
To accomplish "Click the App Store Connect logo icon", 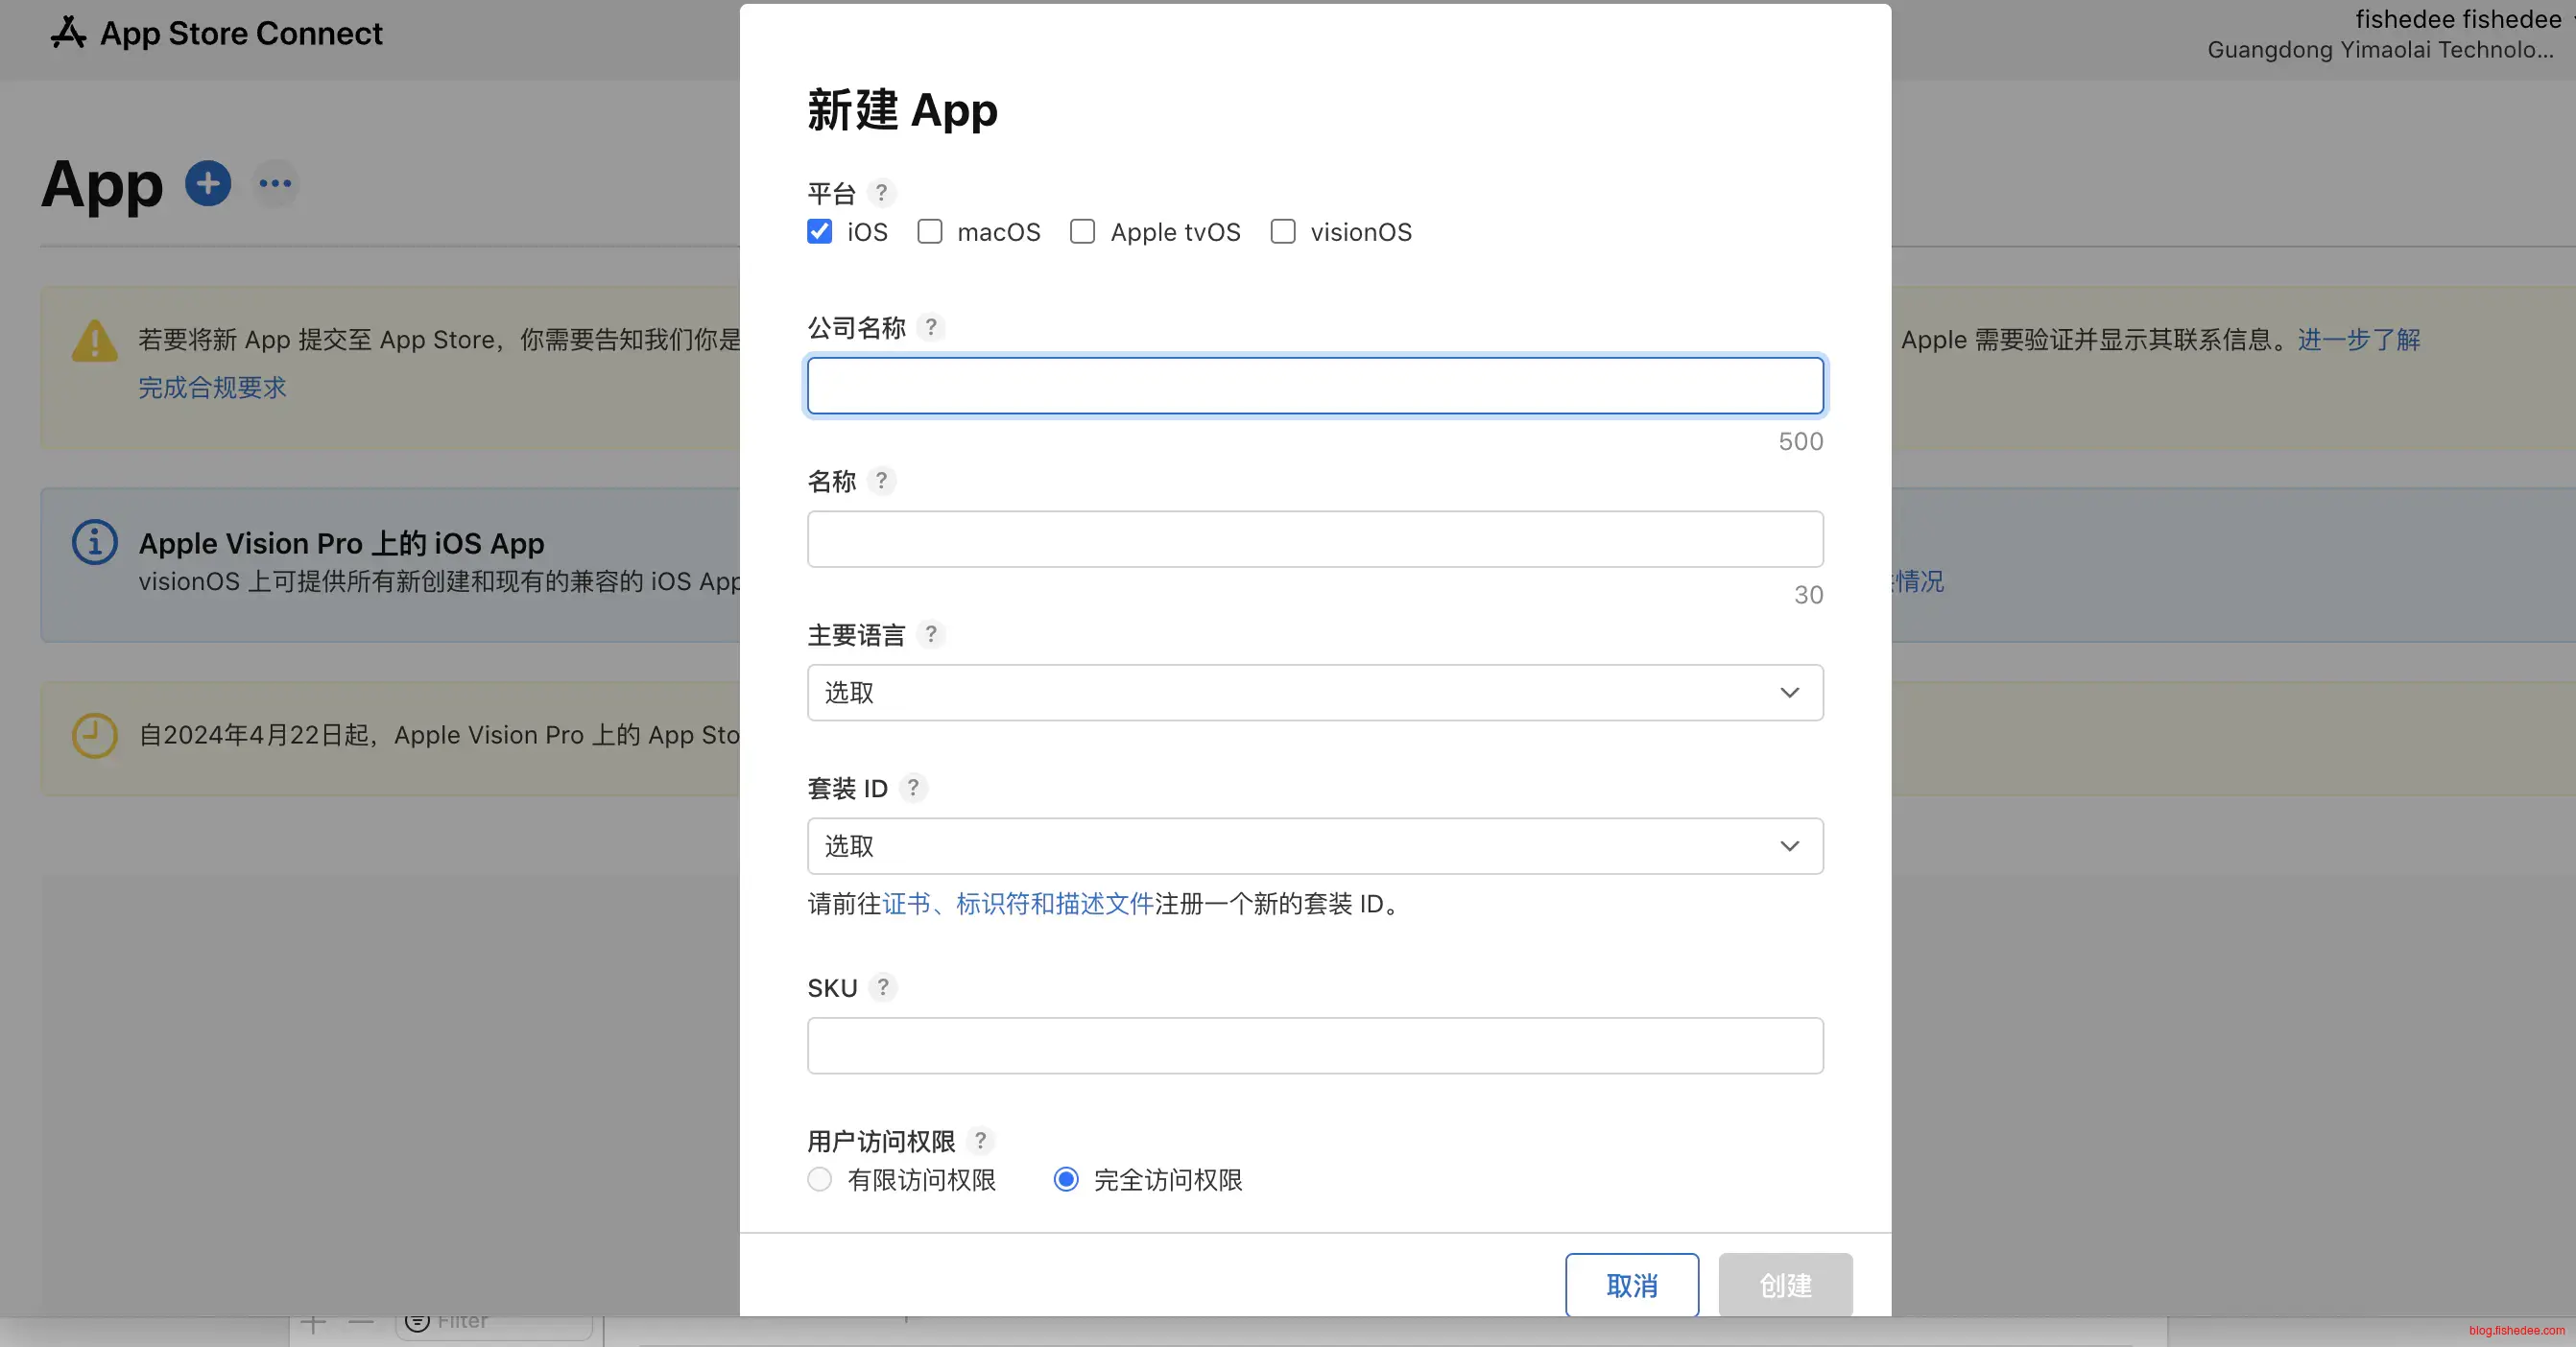I will pos(68,33).
